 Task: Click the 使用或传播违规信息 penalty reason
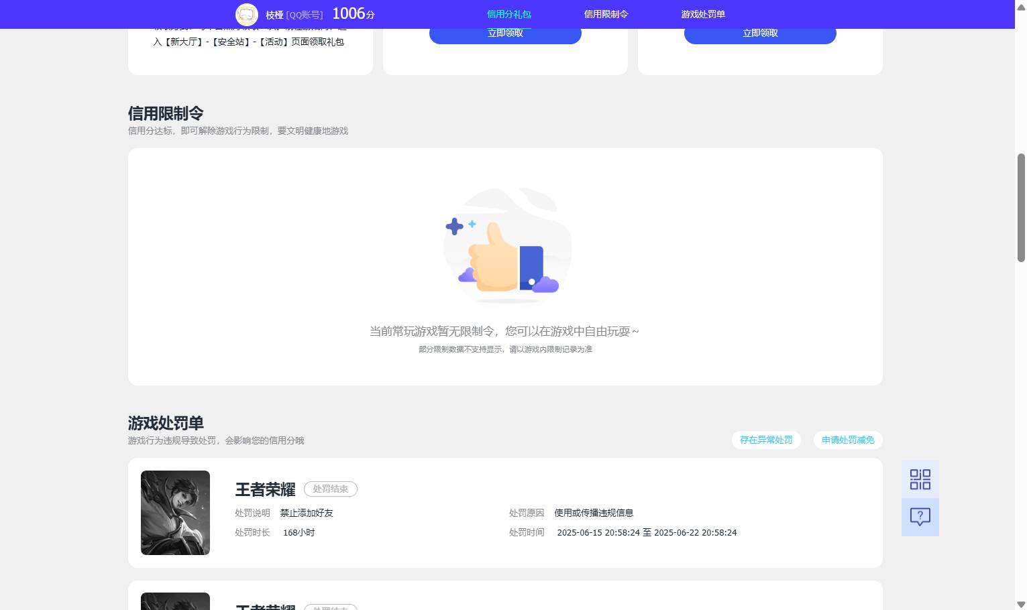click(594, 513)
